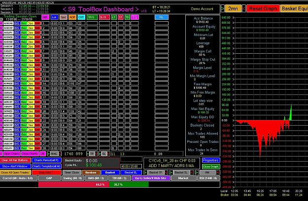Click the ADR column header
The image size is (308, 201).
(x=72, y=17)
